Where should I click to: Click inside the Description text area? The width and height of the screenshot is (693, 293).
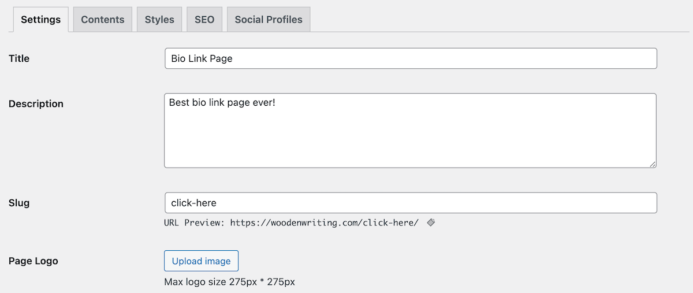pyautogui.click(x=411, y=131)
